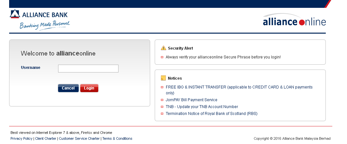The height and width of the screenshot is (144, 347).
Task: Open the FREE IBG & INSTANT TRANSFER notice
Action: pyautogui.click(x=239, y=87)
